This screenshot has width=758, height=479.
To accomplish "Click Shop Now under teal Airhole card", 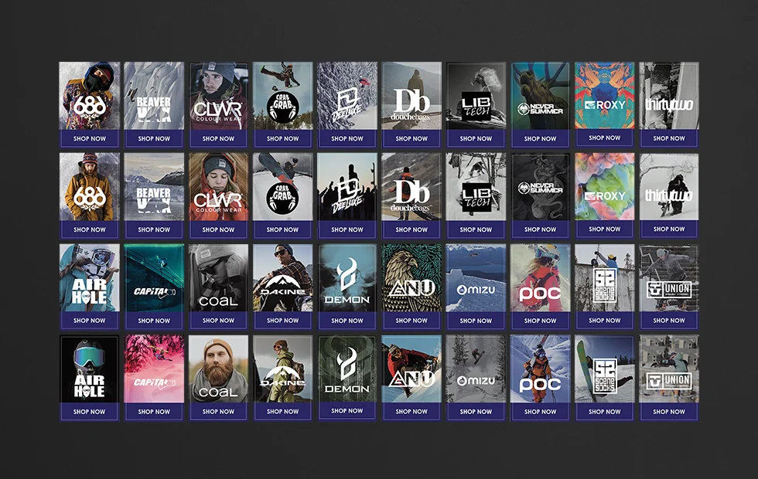I will [x=90, y=321].
